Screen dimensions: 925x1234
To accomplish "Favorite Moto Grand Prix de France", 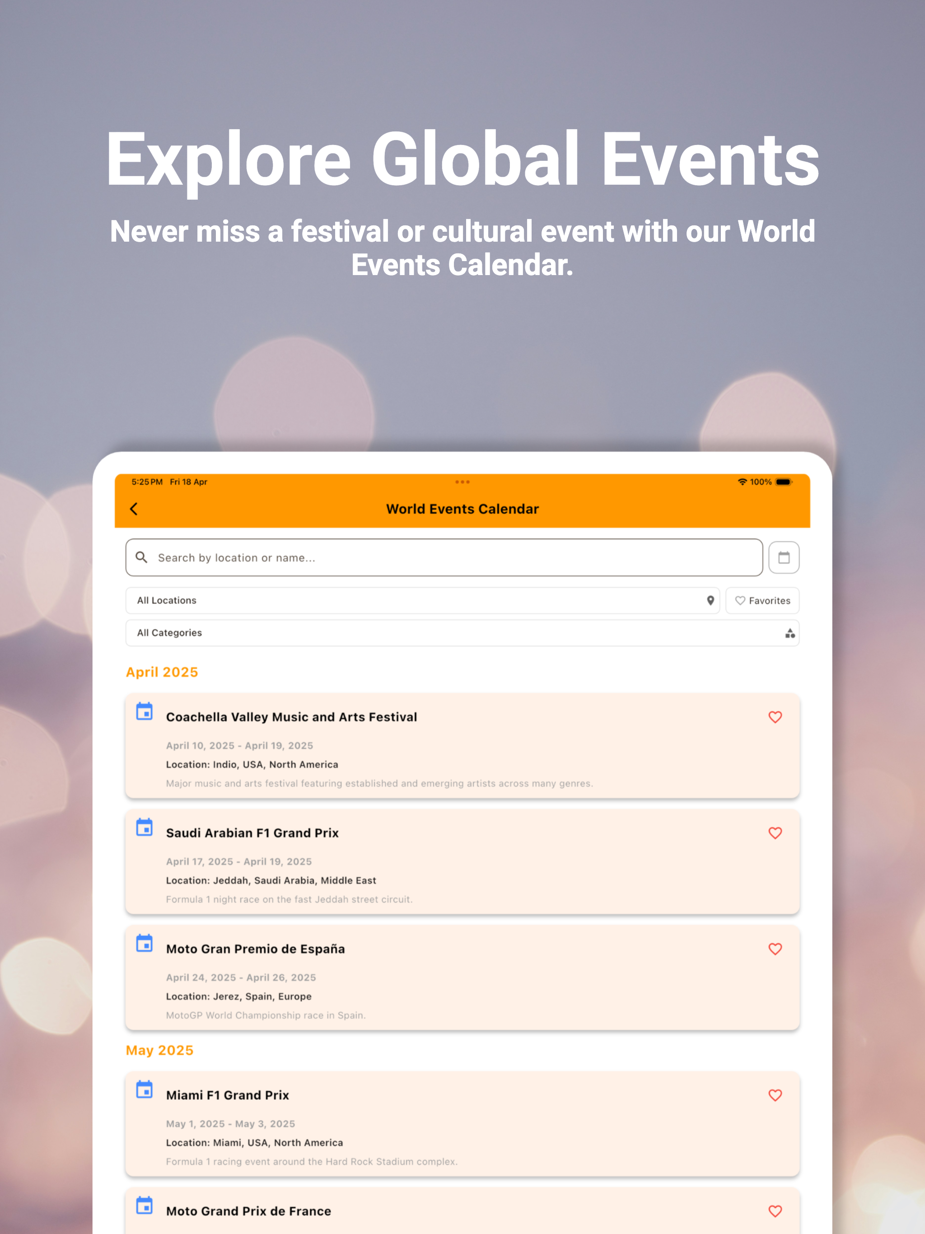I will pyautogui.click(x=775, y=1211).
